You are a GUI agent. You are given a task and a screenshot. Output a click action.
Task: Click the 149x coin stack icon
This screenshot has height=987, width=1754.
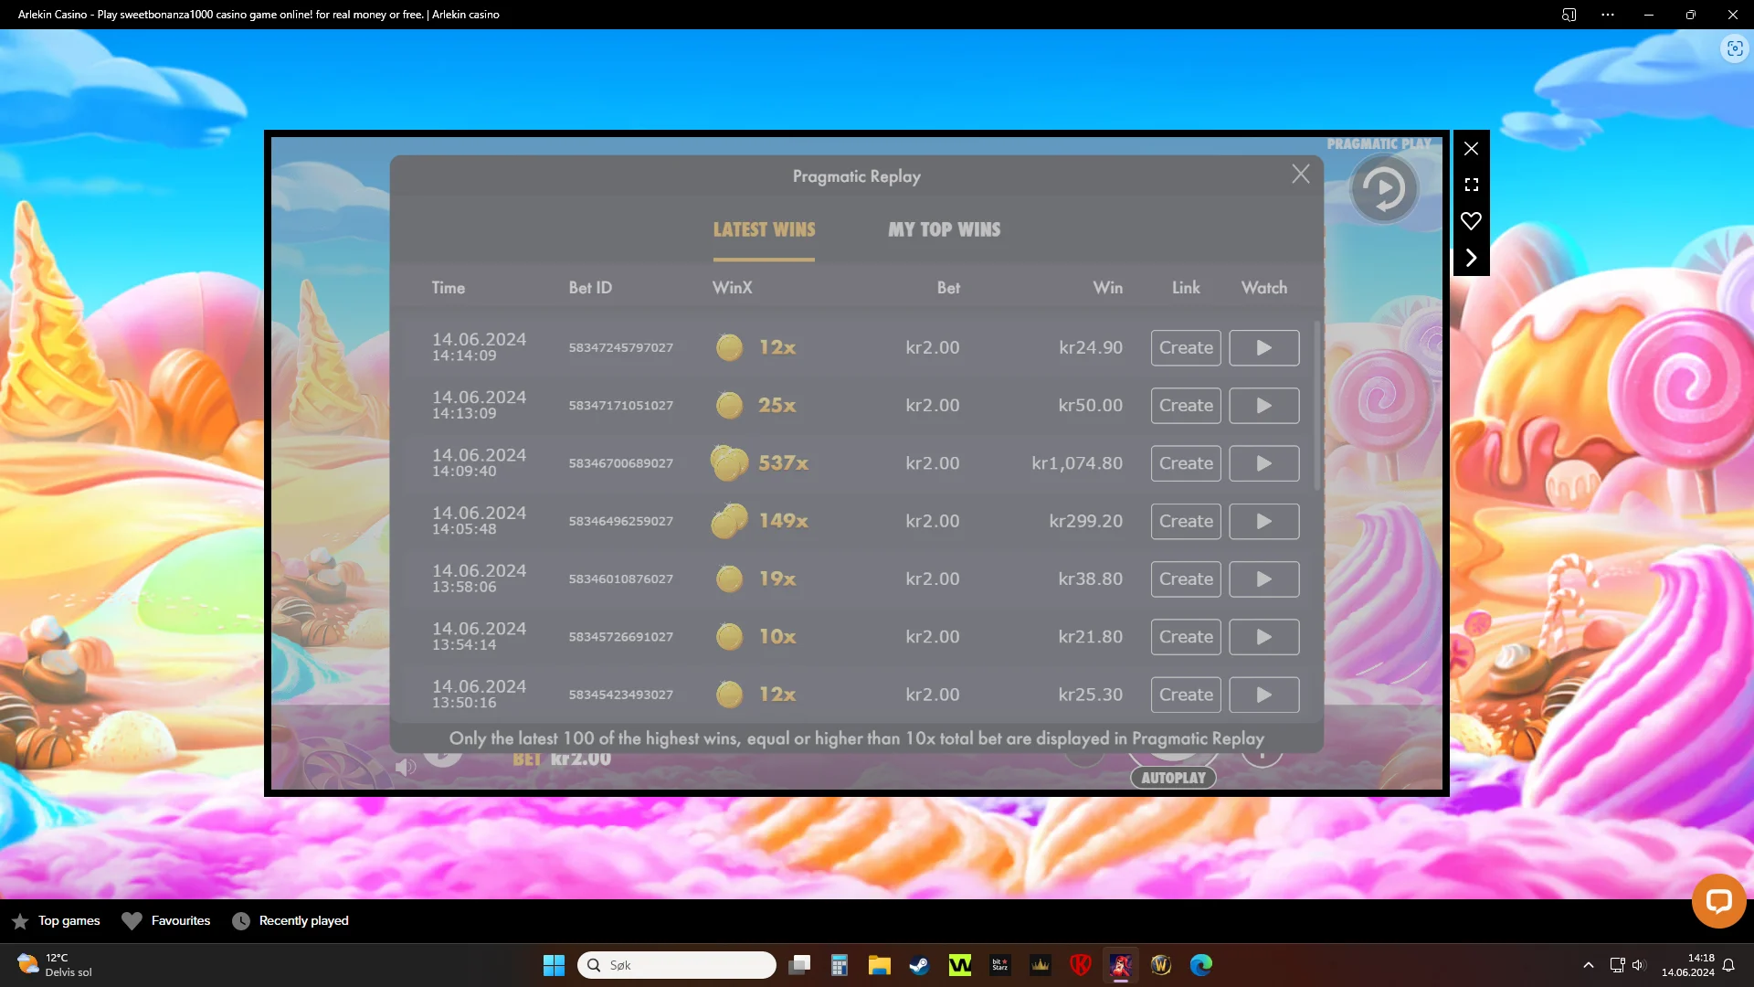729,521
